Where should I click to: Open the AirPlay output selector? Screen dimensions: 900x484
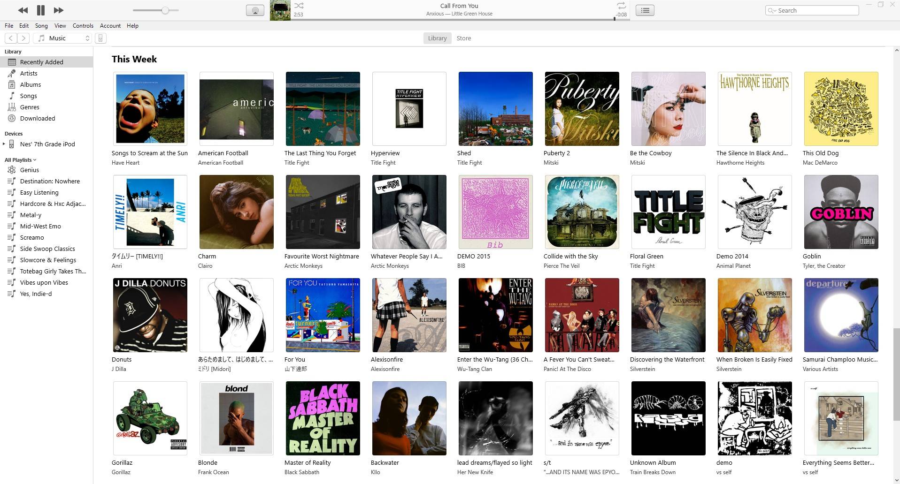tap(255, 10)
